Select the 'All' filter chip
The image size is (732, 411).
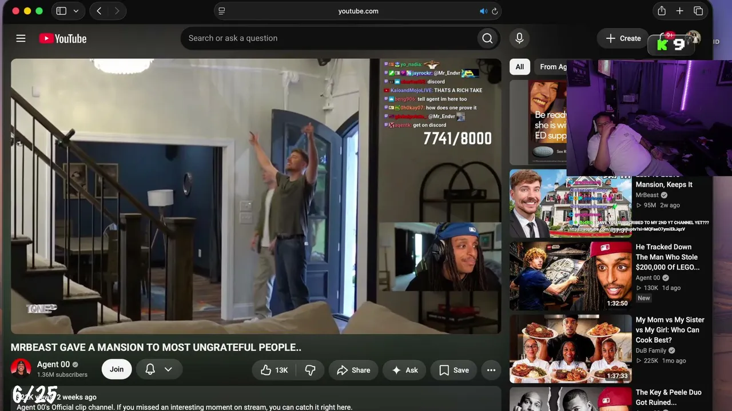click(x=519, y=67)
